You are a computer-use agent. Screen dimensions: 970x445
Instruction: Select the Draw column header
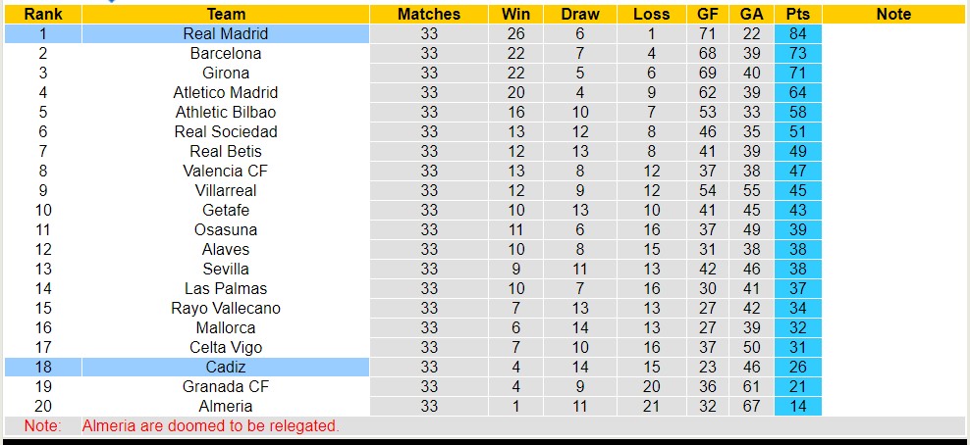click(x=580, y=14)
